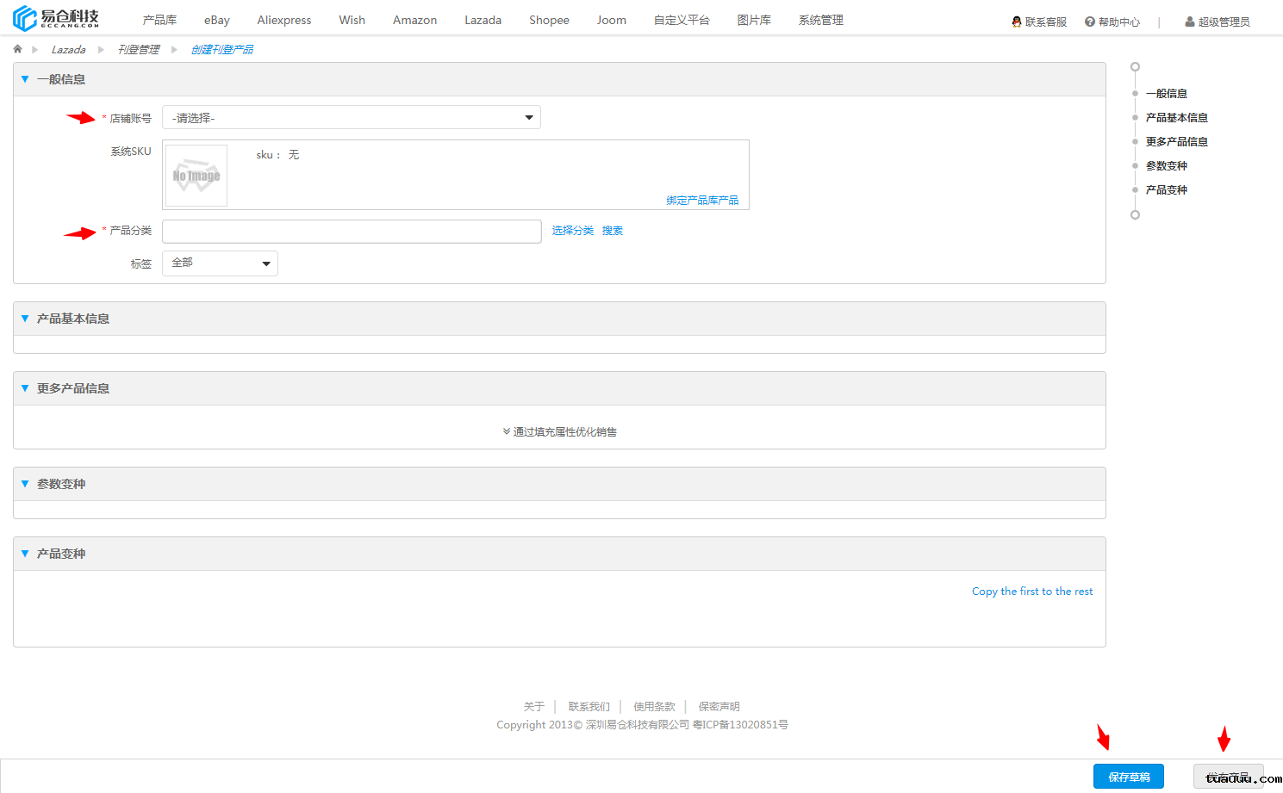Click the 绑定产品库产品 link
The height and width of the screenshot is (793, 1283).
[701, 200]
